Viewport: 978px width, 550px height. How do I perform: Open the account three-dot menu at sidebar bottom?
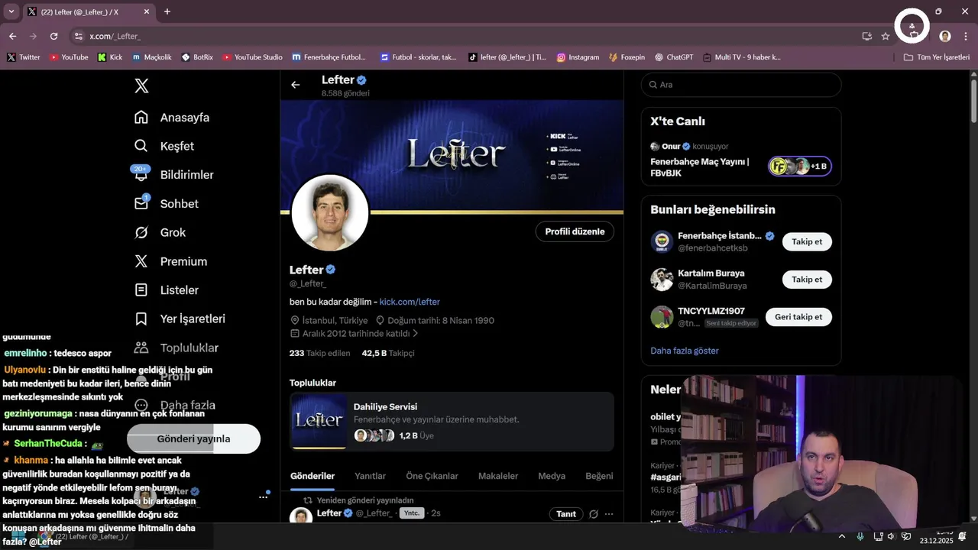[x=263, y=497]
